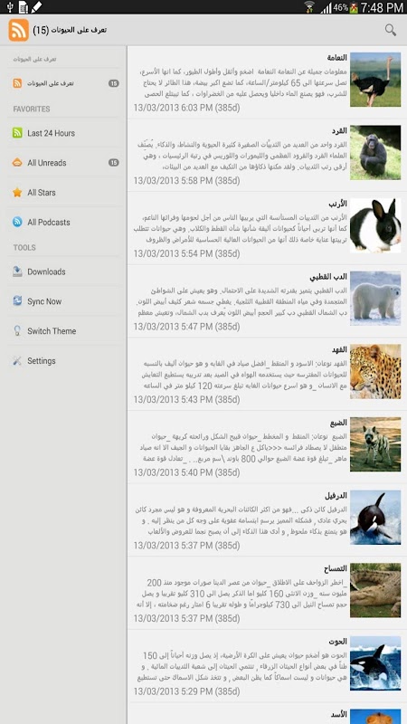The width and height of the screenshot is (407, 724).
Task: Click the blue All Podcasts icon
Action: tap(17, 222)
